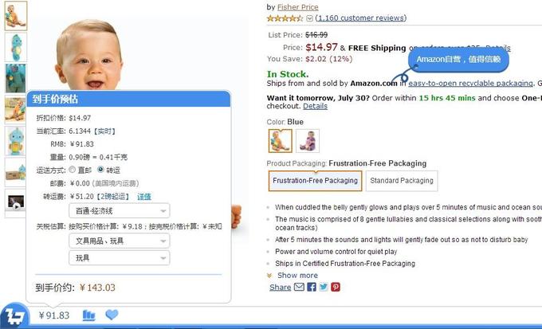Open the 文具用品、玩具 category dropdown
Screen dimensions: 542x329
tap(120, 241)
